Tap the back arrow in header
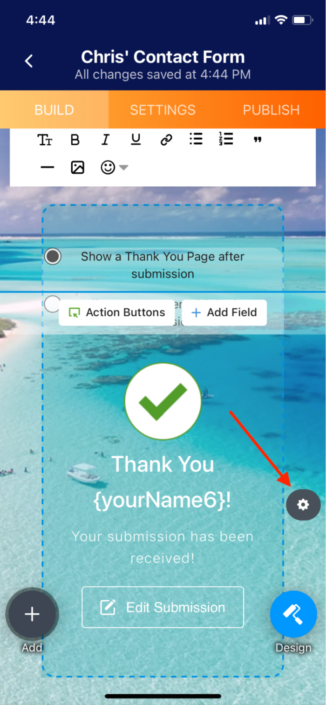This screenshot has height=705, width=326. 29,61
